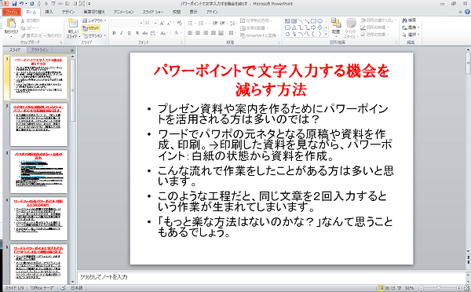Align text left
The image size is (471, 292).
(x=190, y=33)
